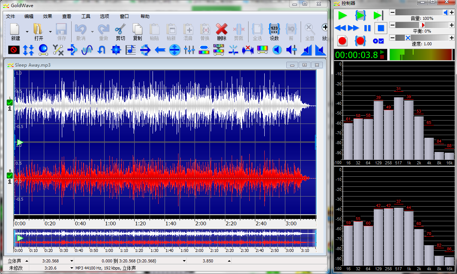Click the green Play button in the controller

[x=342, y=15]
